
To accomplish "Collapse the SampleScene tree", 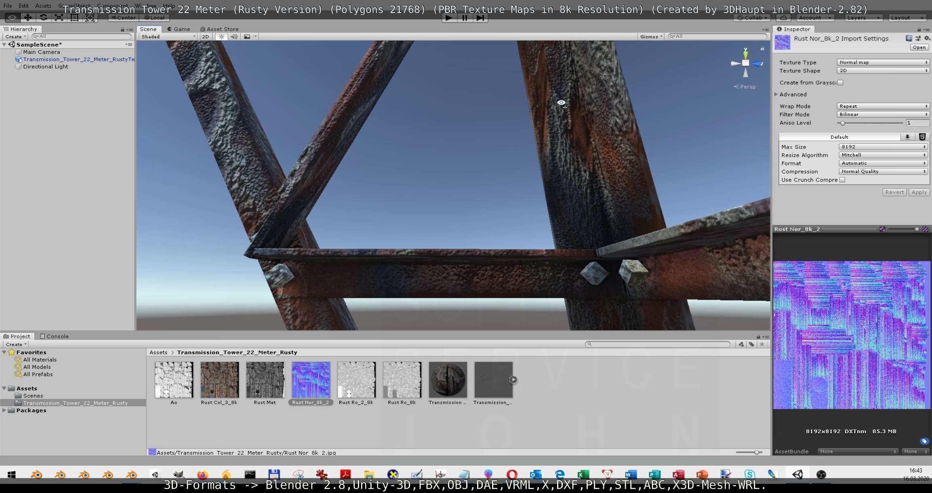I will [4, 45].
